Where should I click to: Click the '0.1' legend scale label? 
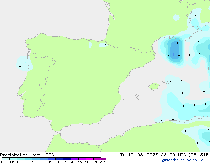click(4, 162)
